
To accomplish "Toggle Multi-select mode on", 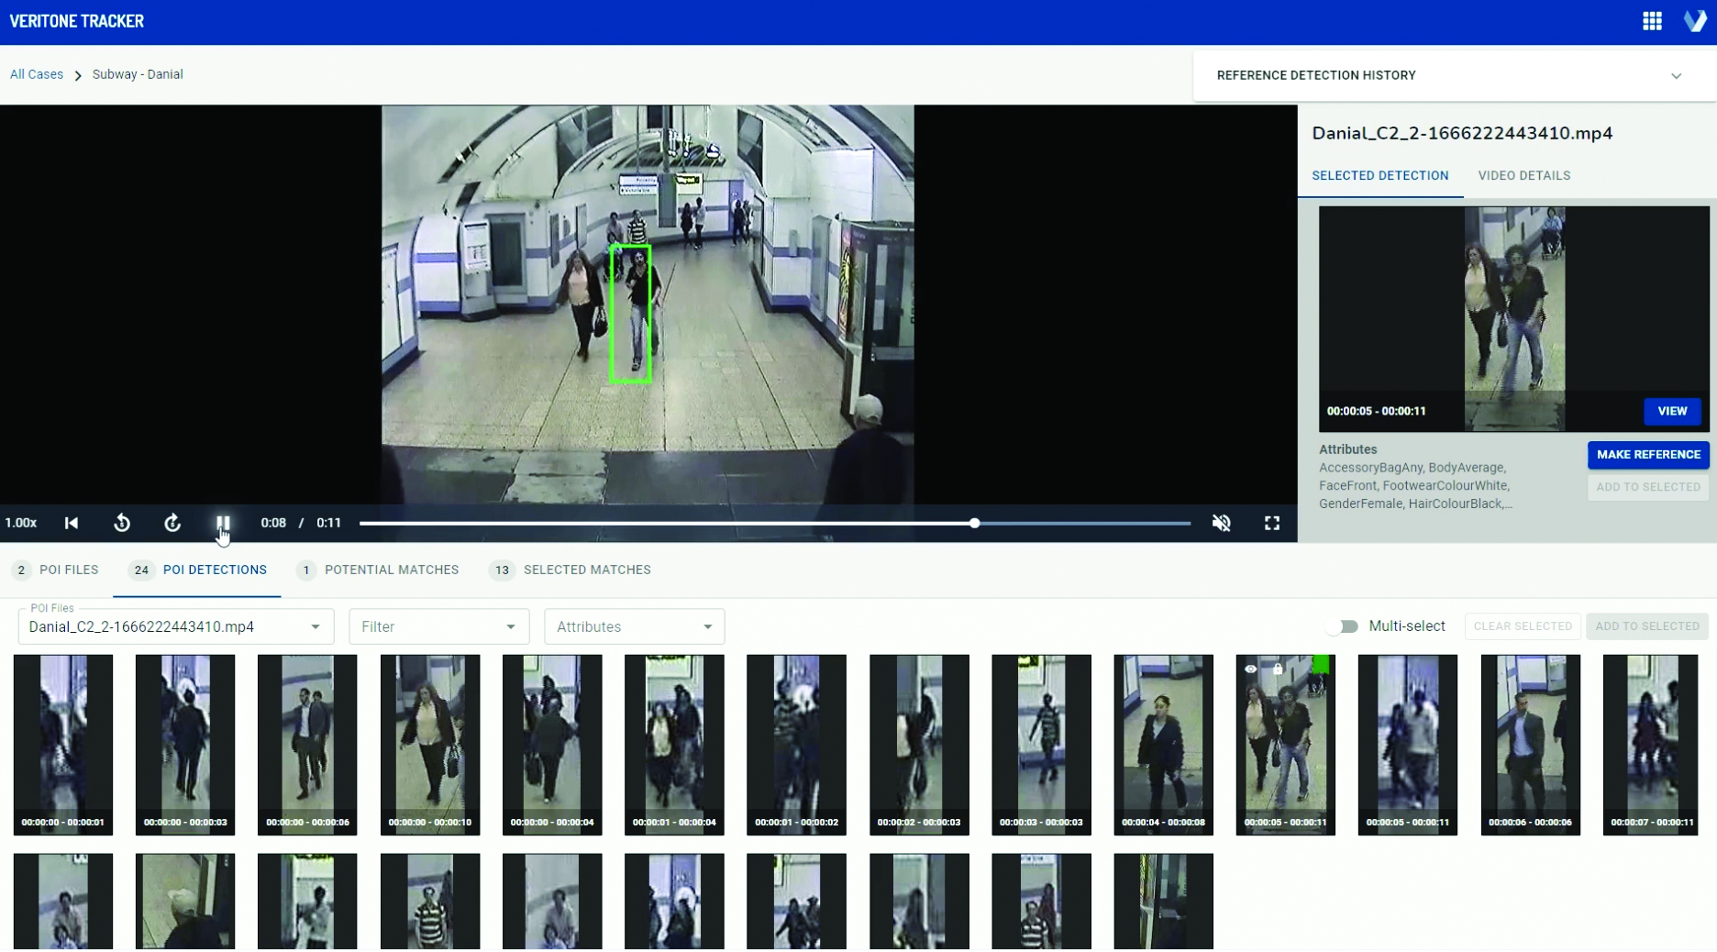I will tap(1343, 626).
